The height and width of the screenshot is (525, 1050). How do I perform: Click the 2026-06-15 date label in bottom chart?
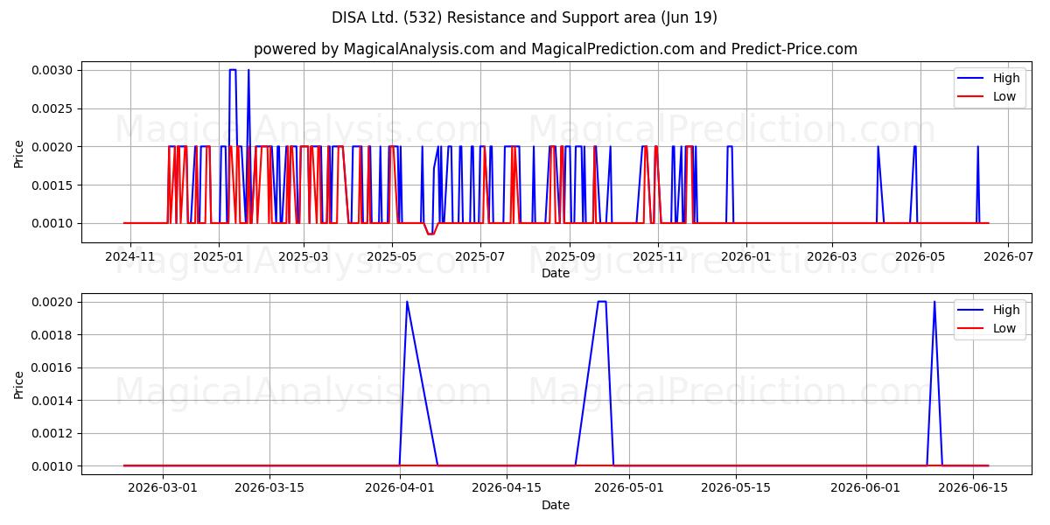973,489
